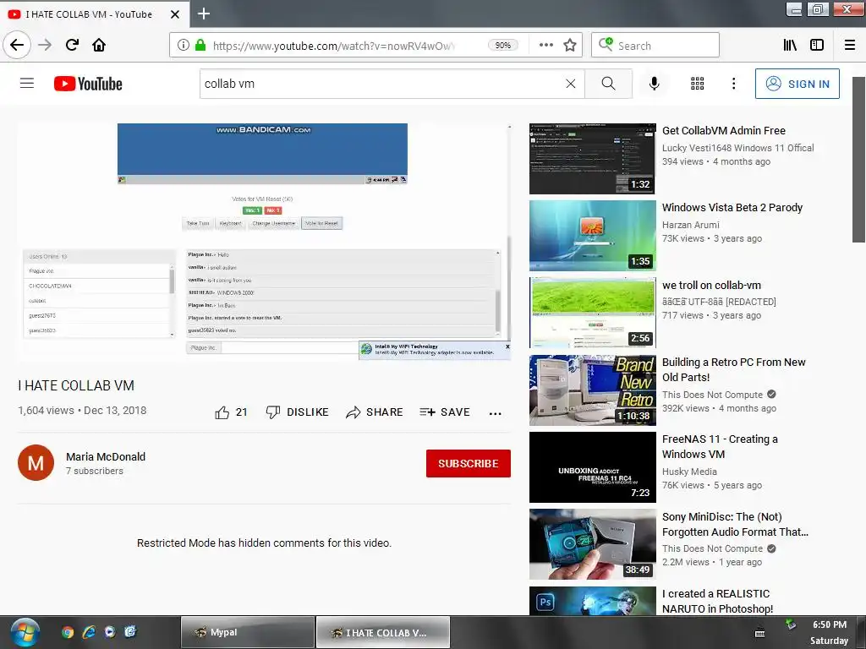Screen dimensions: 866x649
Task: Click the green padlock security icon
Action: 200,46
